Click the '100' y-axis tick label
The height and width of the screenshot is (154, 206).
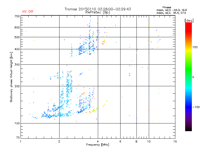[x=17, y=123]
